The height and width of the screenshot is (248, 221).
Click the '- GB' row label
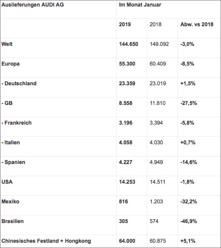7,103
